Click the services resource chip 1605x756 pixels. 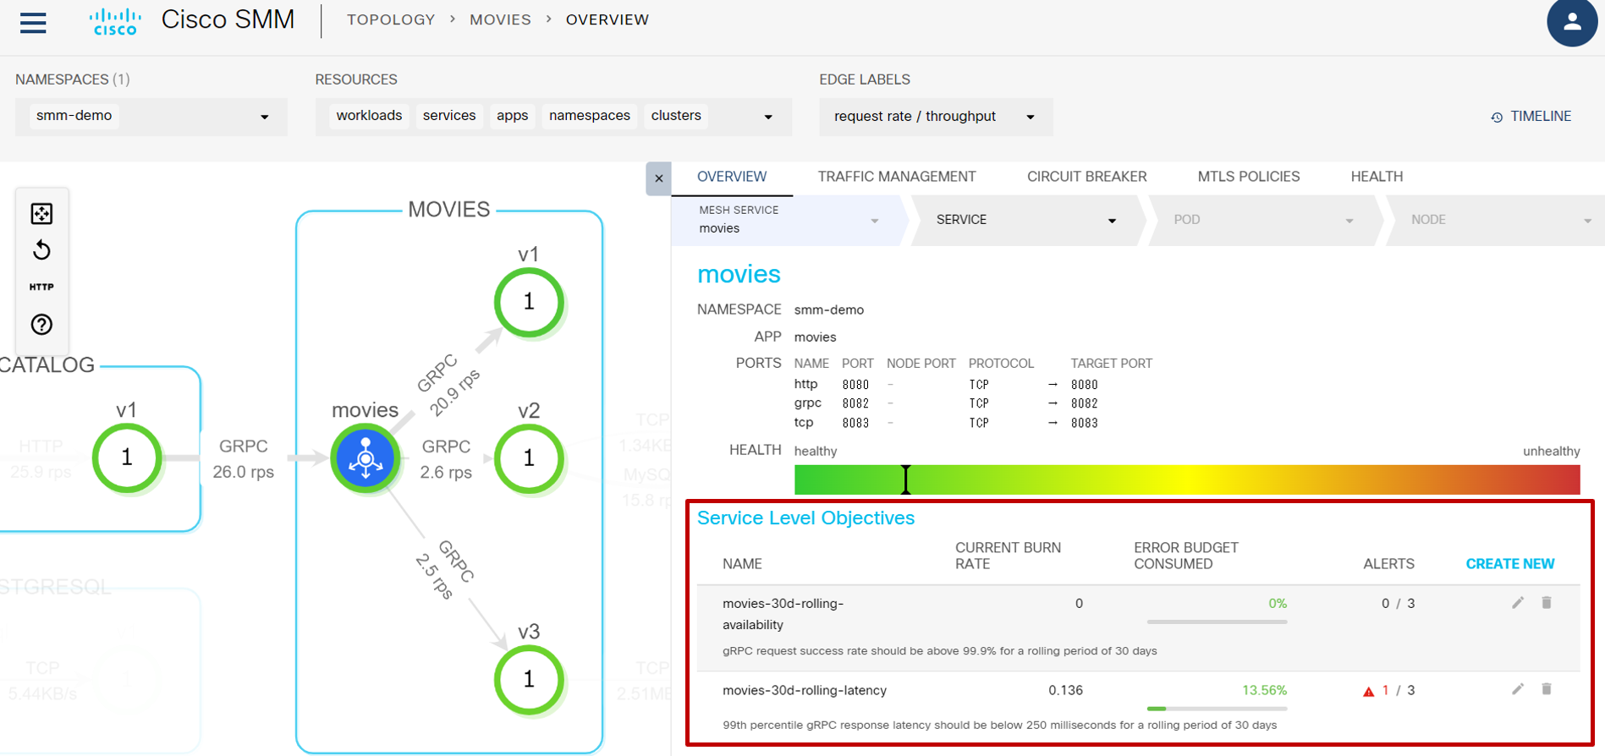point(449,116)
